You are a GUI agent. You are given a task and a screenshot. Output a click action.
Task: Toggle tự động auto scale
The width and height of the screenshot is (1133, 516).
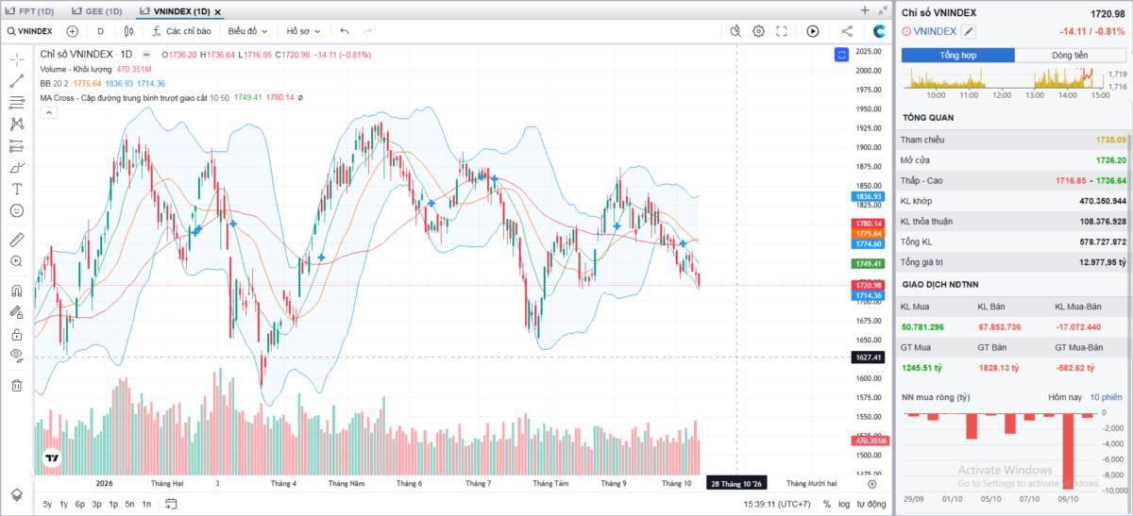point(871,504)
